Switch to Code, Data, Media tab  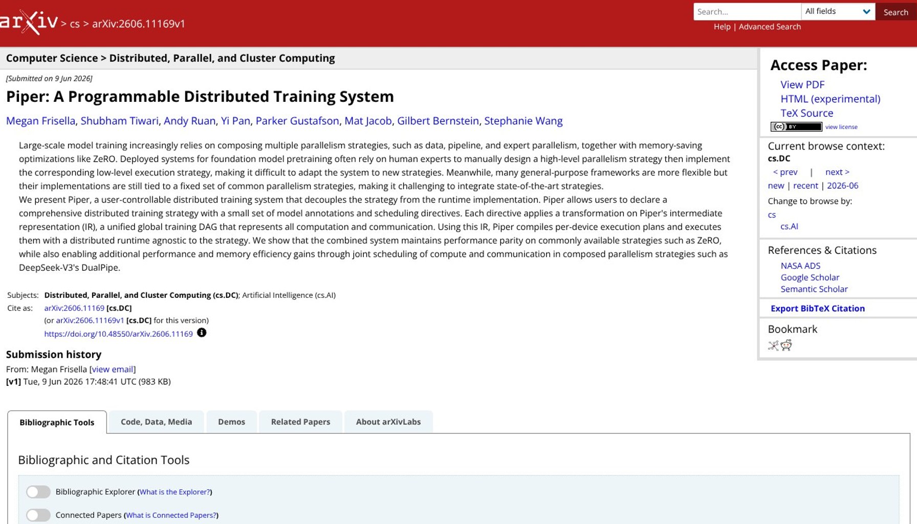point(156,422)
